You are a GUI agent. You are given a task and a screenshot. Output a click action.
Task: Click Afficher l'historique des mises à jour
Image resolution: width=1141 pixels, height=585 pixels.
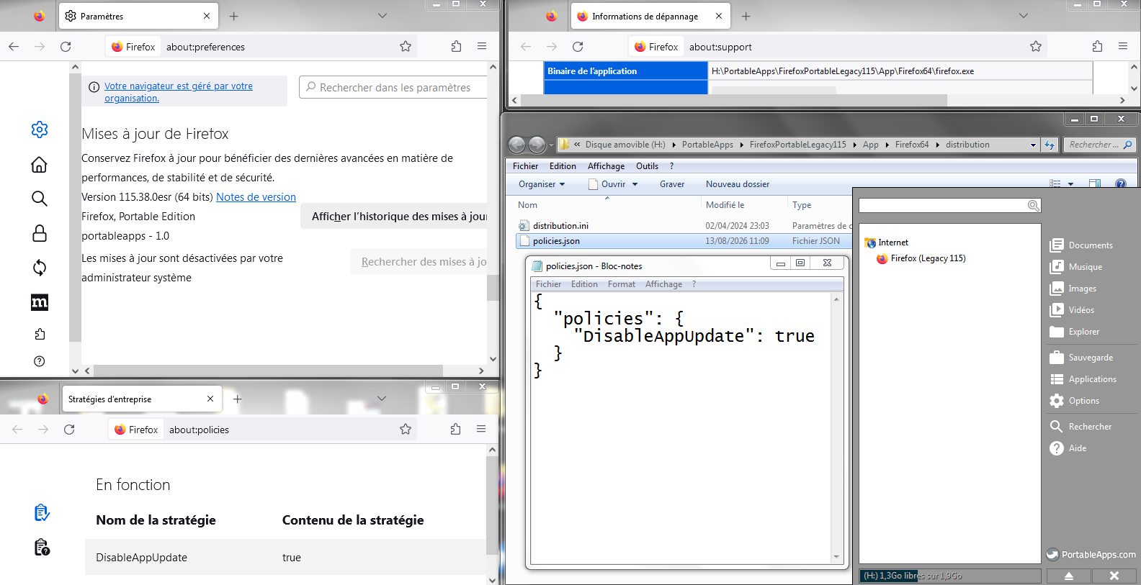coord(395,217)
